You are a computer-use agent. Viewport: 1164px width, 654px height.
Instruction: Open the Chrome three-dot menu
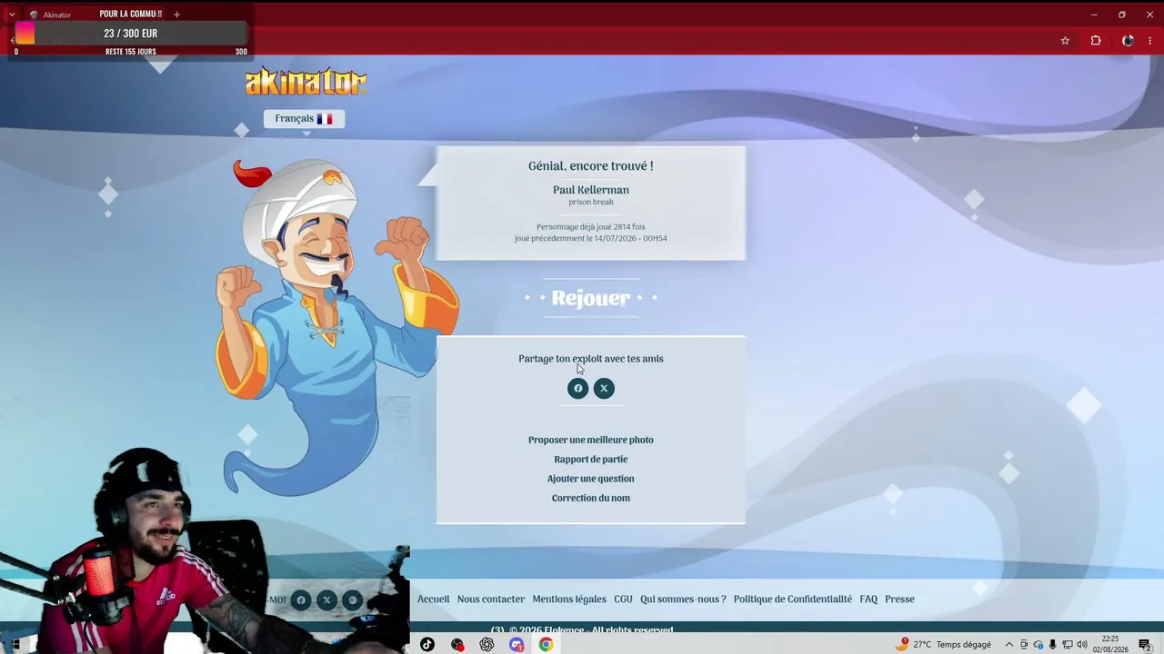(1150, 40)
